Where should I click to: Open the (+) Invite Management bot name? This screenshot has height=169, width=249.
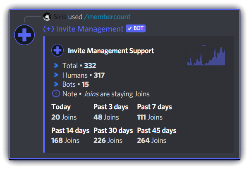[83, 29]
